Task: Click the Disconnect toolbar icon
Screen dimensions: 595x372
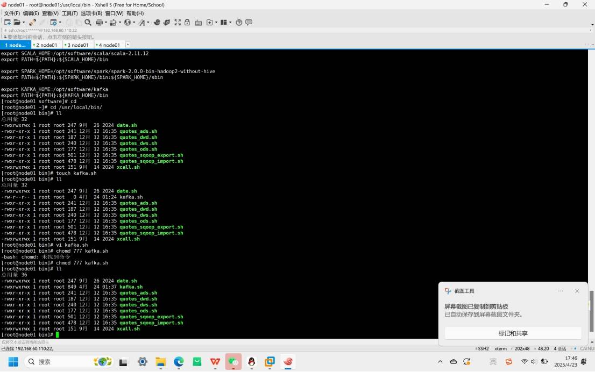Action: click(33, 23)
